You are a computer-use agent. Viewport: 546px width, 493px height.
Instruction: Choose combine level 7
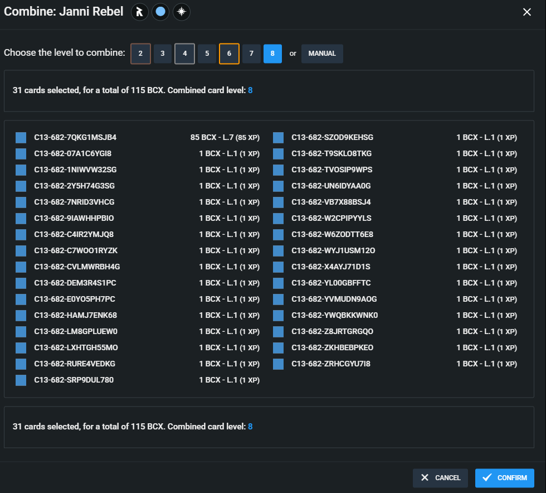(x=251, y=54)
